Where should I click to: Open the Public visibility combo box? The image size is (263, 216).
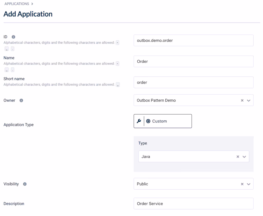(194, 184)
